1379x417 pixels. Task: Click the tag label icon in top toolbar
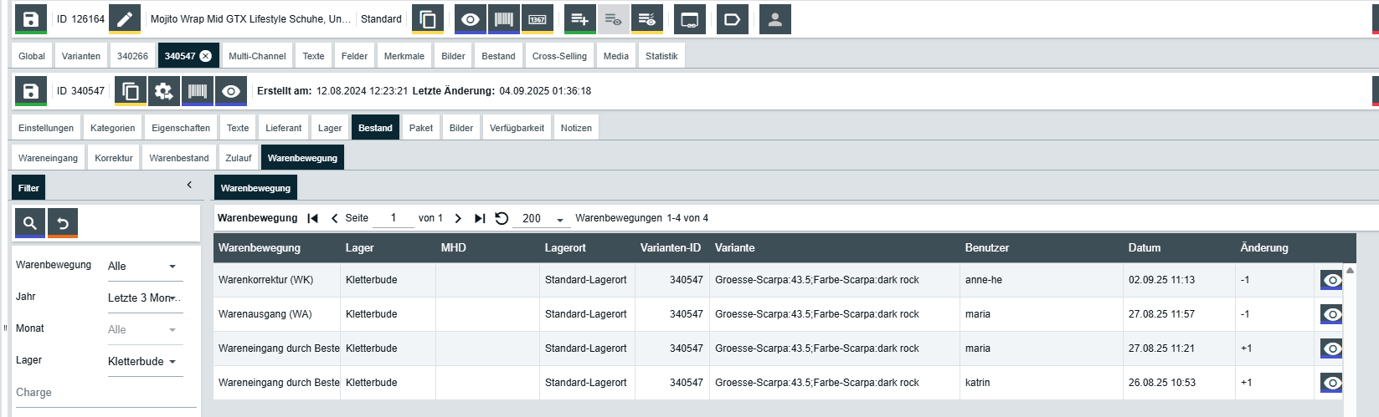click(x=732, y=19)
